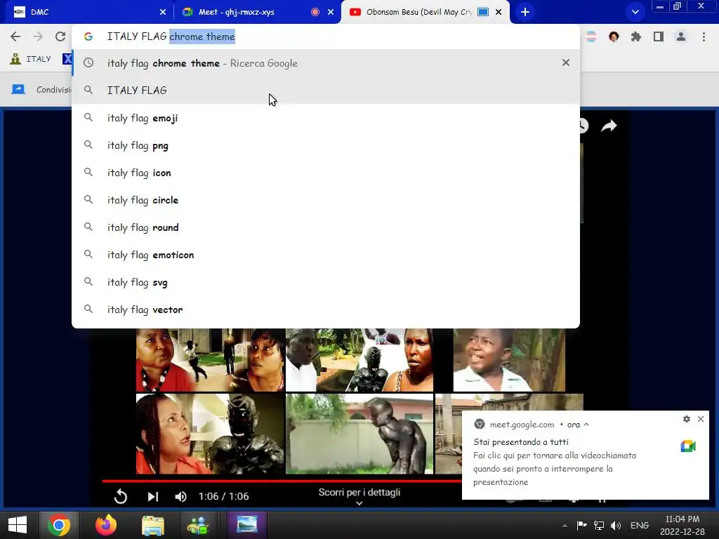Select the 'italy flag svg' suggestion
719x539 pixels.
pos(326,282)
